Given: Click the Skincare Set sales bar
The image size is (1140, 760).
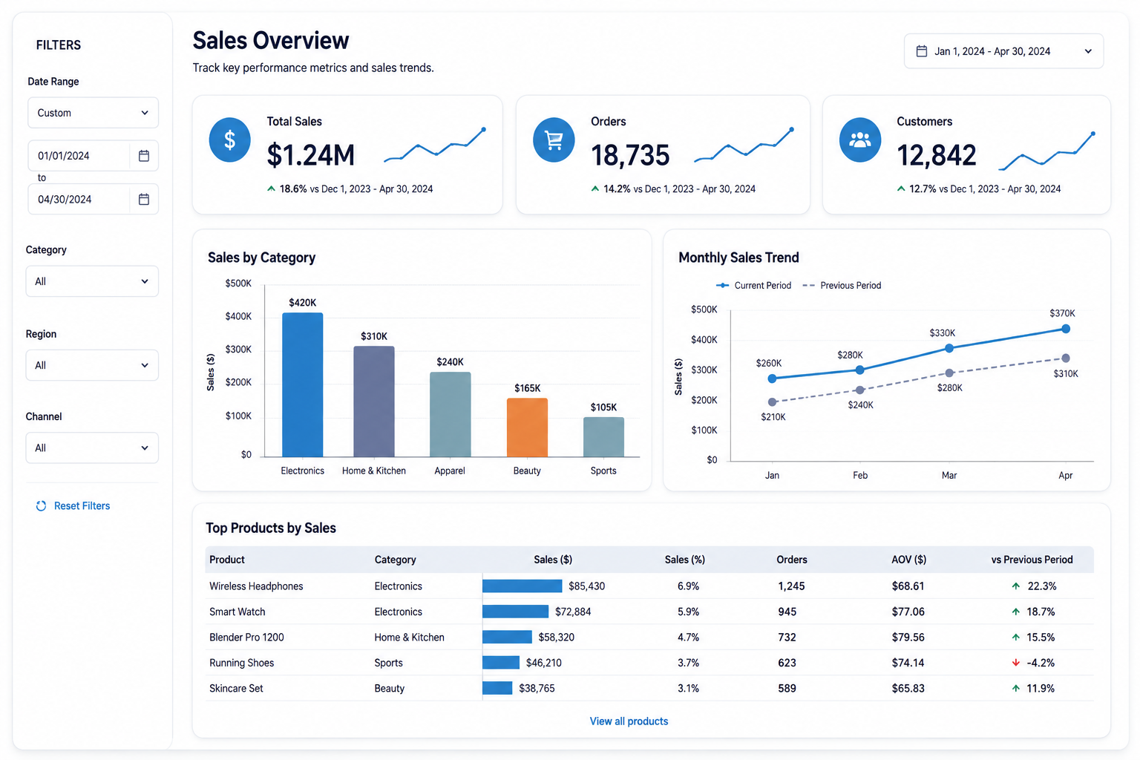Looking at the screenshot, I should click(x=497, y=689).
